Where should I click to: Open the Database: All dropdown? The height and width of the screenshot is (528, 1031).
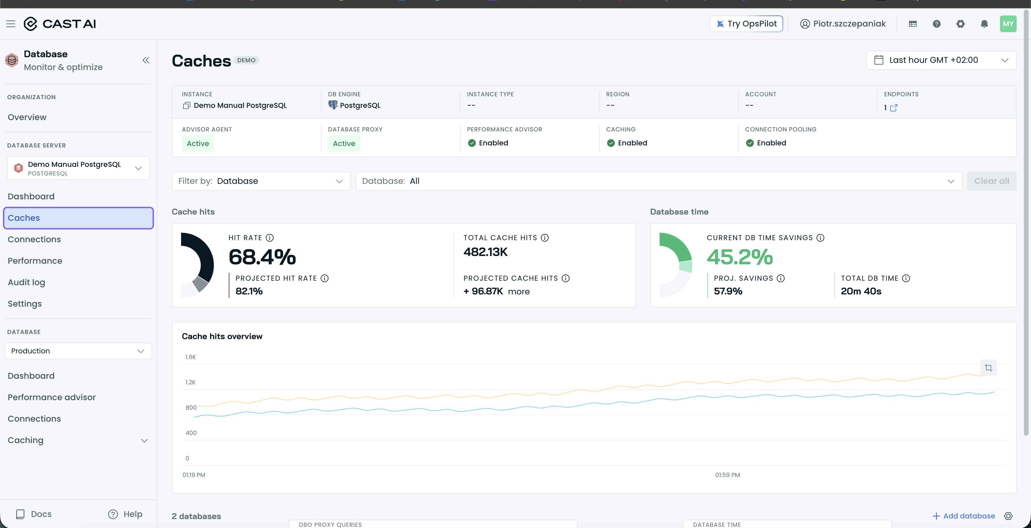[658, 181]
